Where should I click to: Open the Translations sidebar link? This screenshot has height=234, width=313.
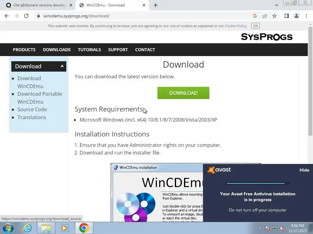point(32,117)
